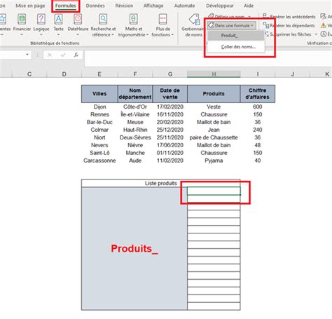332x319 pixels.
Task: Select column C header
Action: coord(29,74)
